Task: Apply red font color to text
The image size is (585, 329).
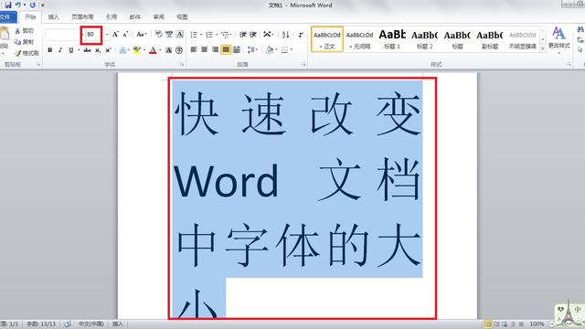Action: (x=153, y=50)
